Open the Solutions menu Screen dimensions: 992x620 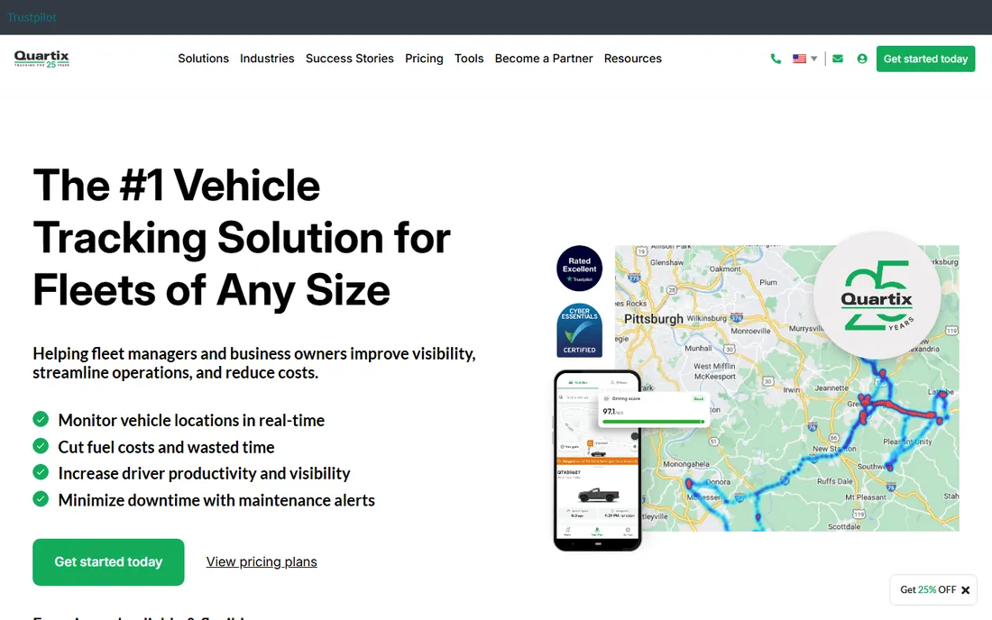point(203,59)
